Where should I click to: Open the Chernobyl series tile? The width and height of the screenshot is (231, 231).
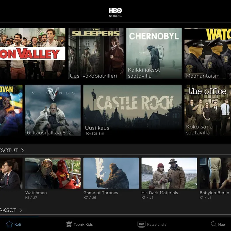pos(154,53)
